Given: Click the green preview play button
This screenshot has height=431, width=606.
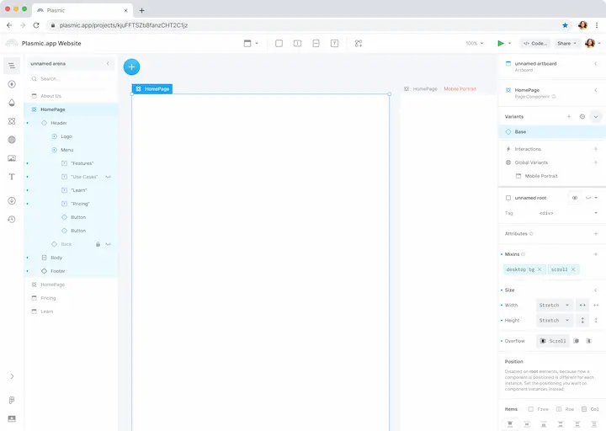Looking at the screenshot, I should (x=500, y=43).
